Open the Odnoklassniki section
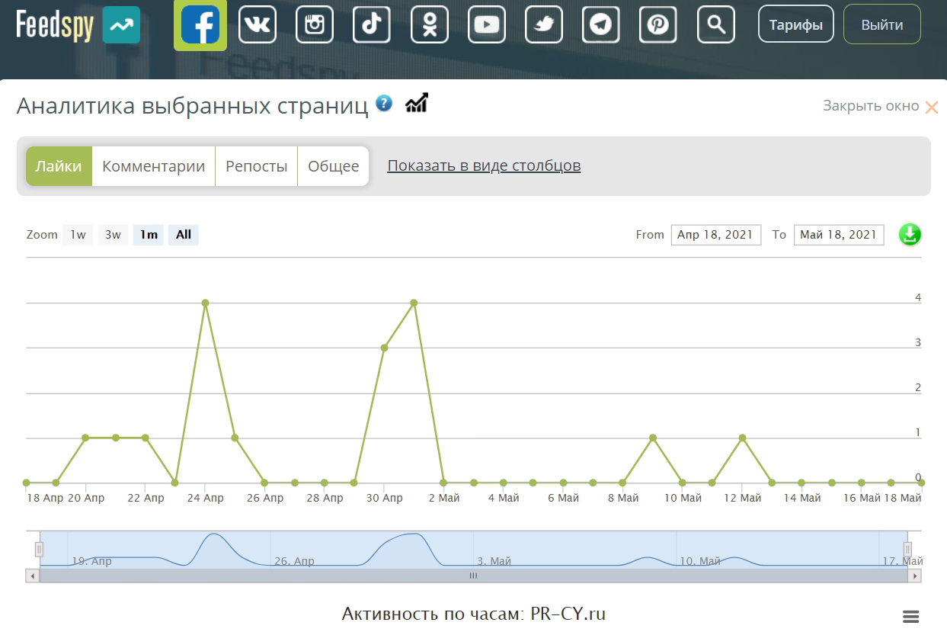 [x=429, y=24]
